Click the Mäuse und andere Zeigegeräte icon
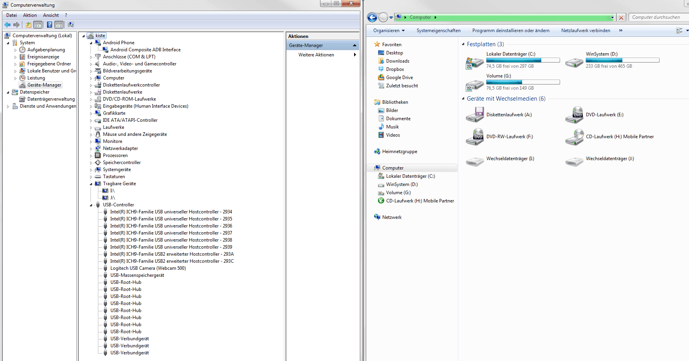The width and height of the screenshot is (689, 361). click(x=98, y=134)
